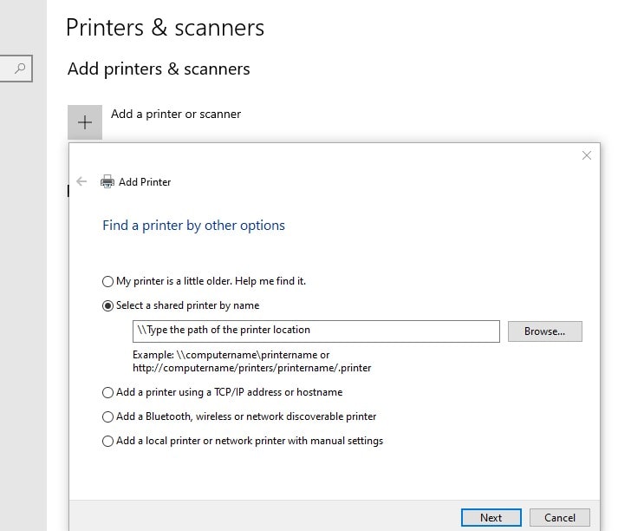
Task: Cancel the Add Printer wizard
Action: tap(560, 517)
